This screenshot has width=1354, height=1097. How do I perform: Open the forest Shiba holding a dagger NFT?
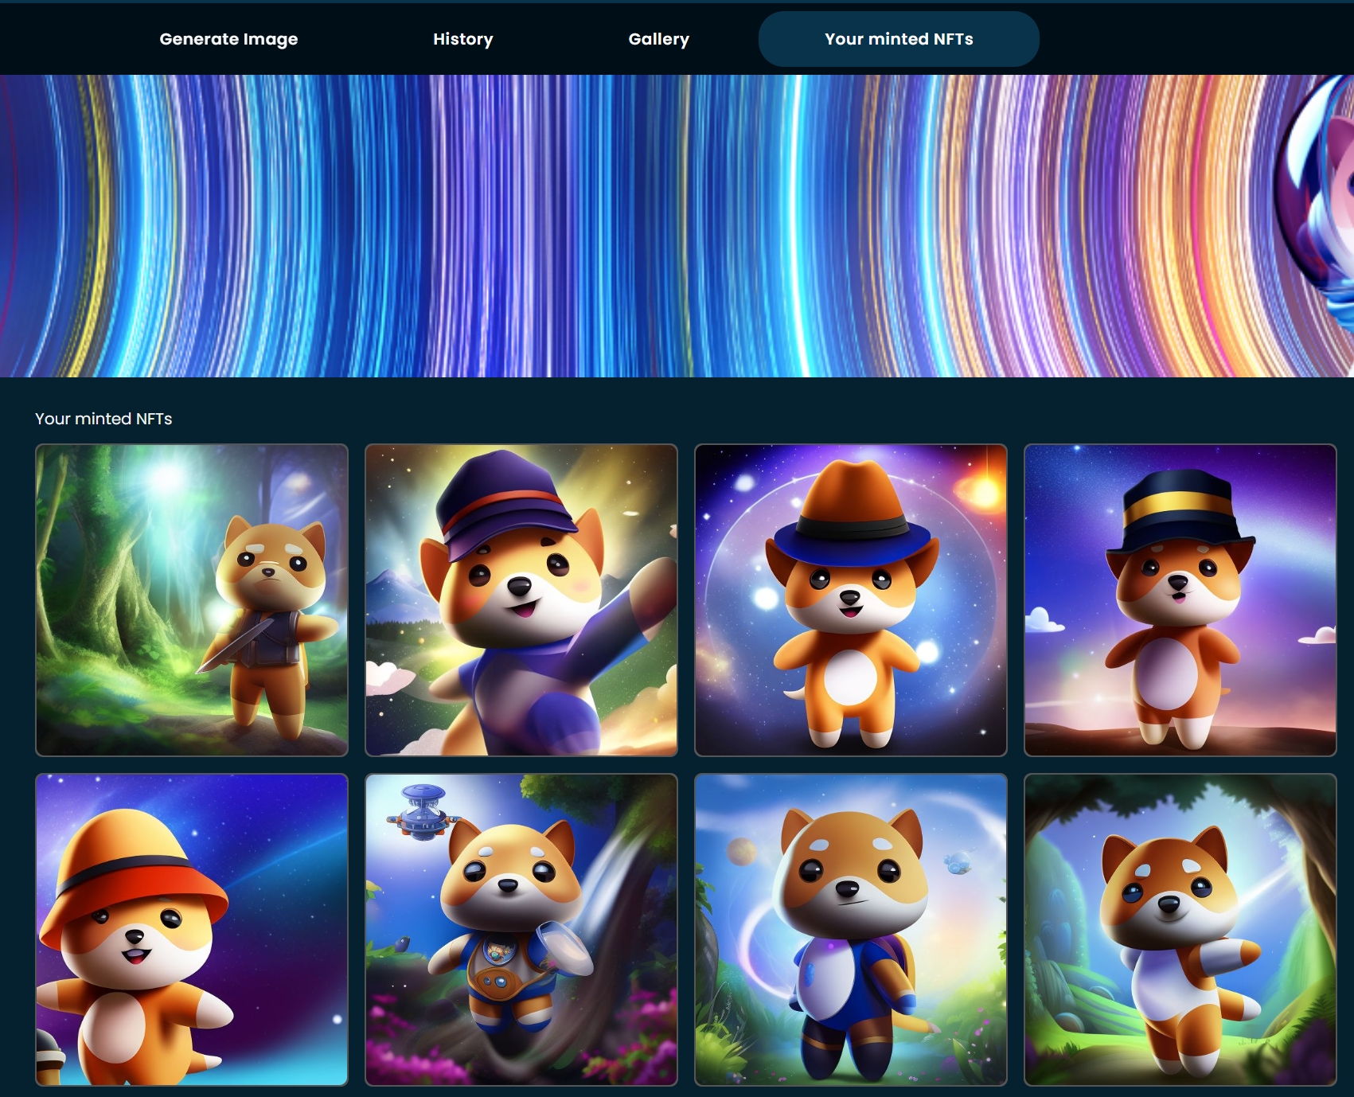click(192, 599)
